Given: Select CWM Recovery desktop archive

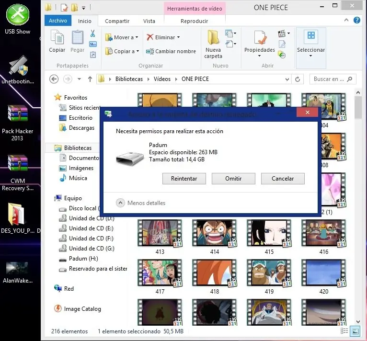Looking at the screenshot, I should tap(18, 173).
